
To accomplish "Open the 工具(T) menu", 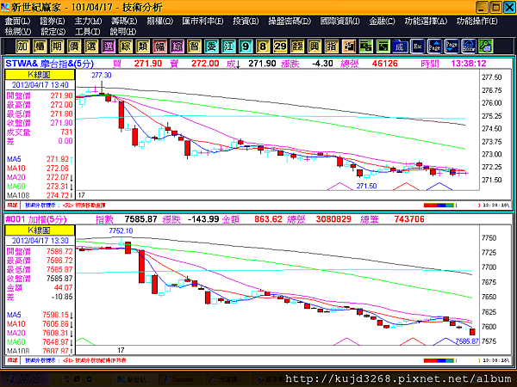I will (87, 32).
